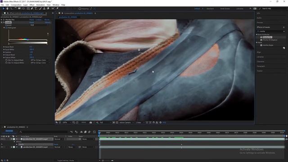288x162 pixels.
Task: Open the 1 View layout dropdown
Action: 140,122
